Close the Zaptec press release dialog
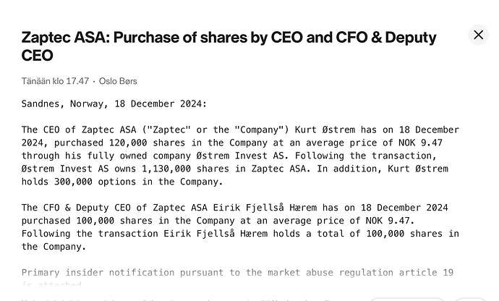This screenshot has width=499, height=301. 478,35
